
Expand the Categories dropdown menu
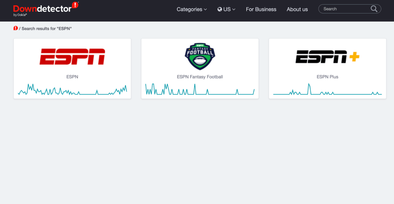pyautogui.click(x=192, y=9)
